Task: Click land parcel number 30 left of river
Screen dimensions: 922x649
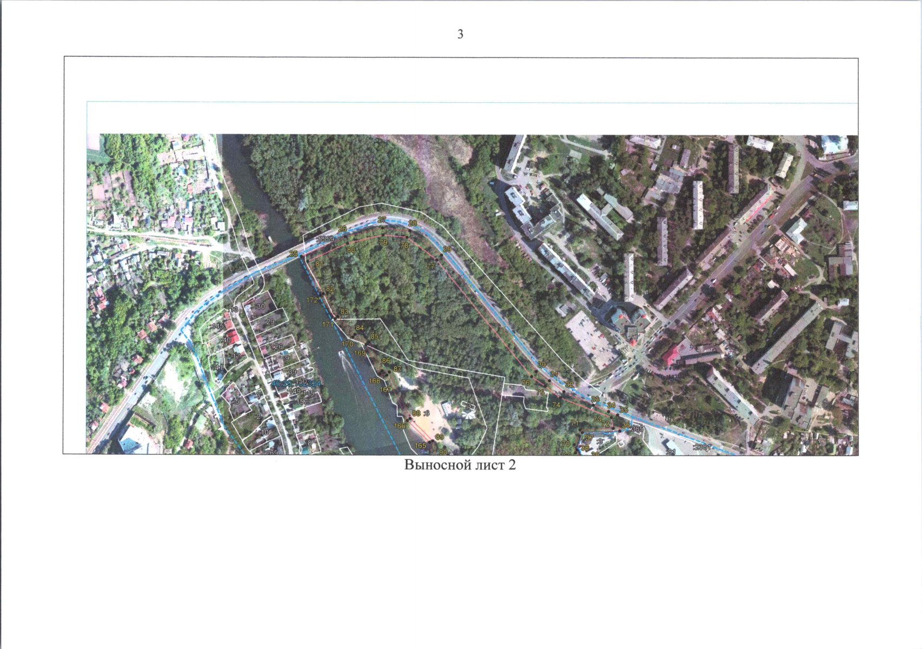Action: [x=261, y=307]
